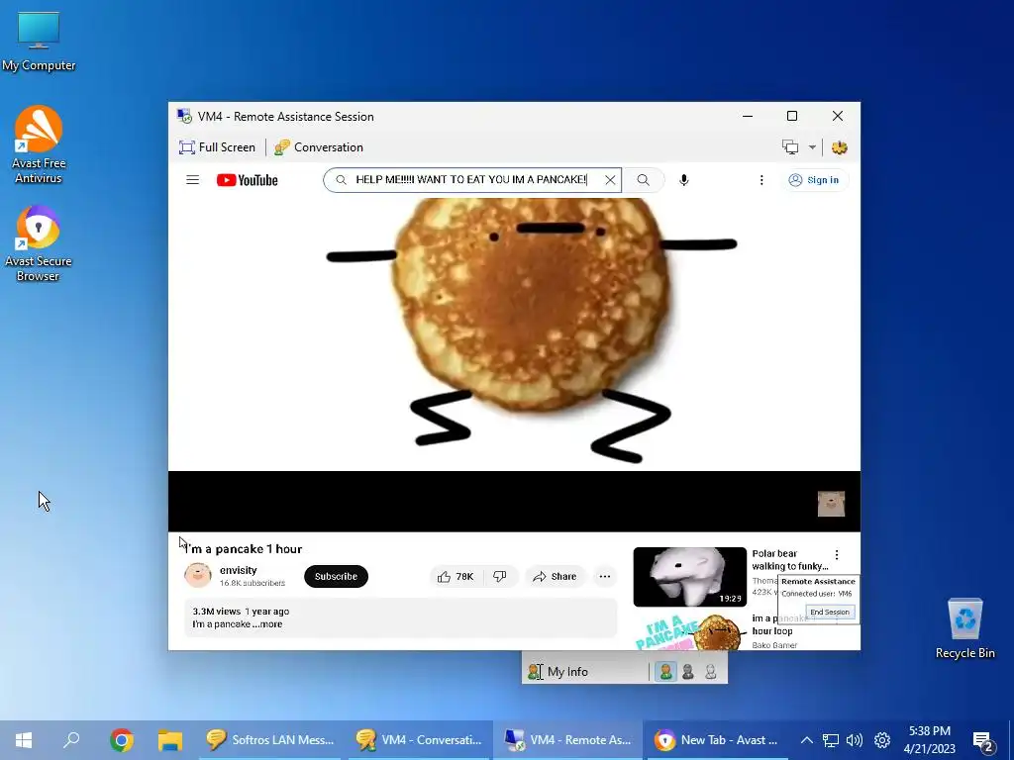Open the envisity channel name link
1014x760 pixels.
pos(238,570)
